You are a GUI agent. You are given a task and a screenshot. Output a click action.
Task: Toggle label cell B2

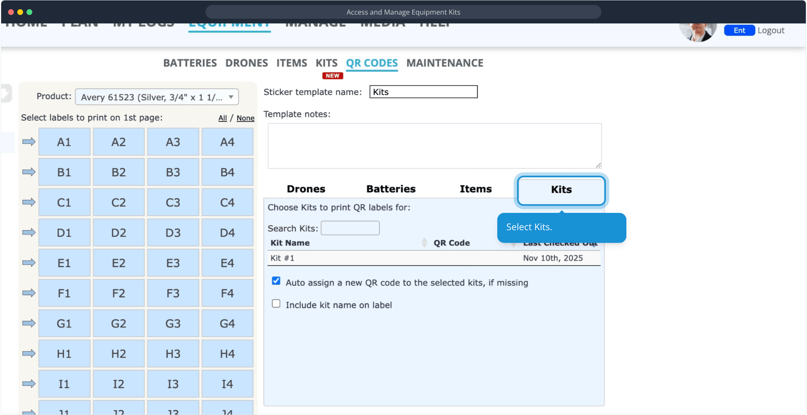pos(118,172)
